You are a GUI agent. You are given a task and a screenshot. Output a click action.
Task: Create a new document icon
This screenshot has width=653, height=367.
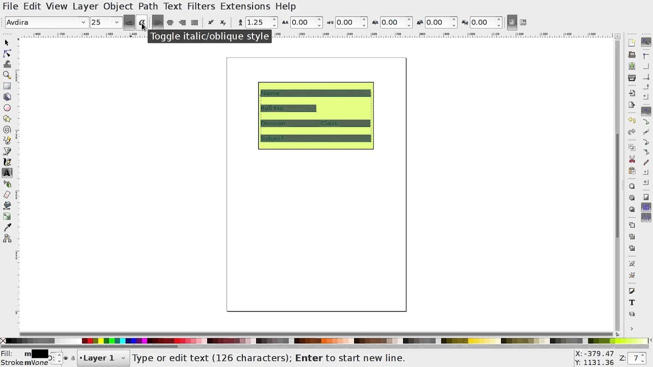click(632, 43)
